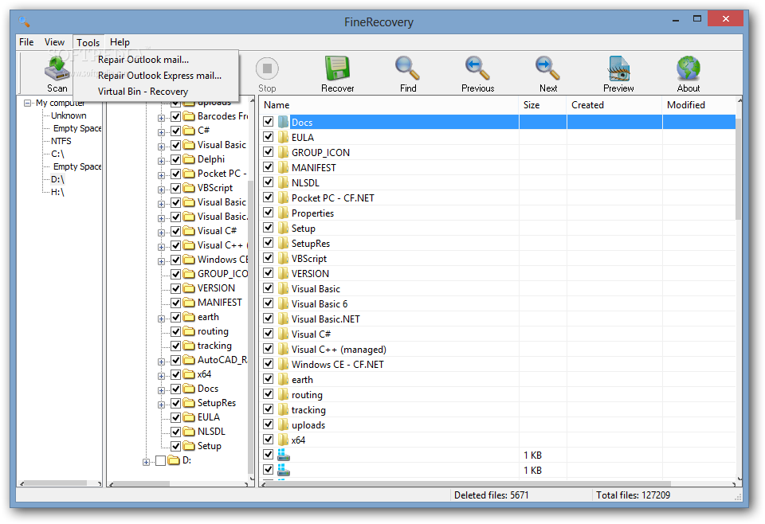Uncheck the MANIFEST checkbox in the file list

click(268, 166)
